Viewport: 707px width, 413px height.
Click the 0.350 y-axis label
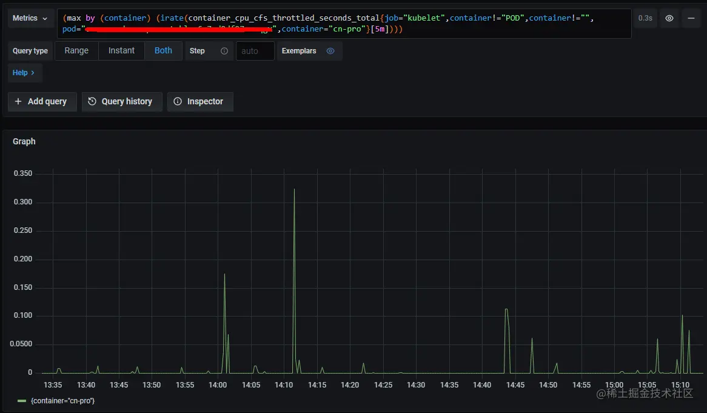[23, 173]
